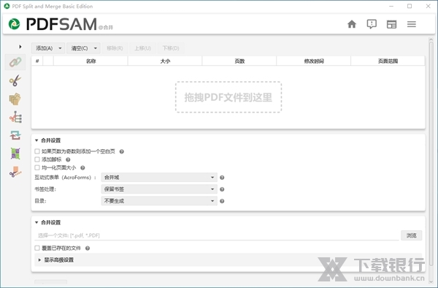438x288 pixels.
Task: Open the news notification icon
Action: tap(372, 24)
